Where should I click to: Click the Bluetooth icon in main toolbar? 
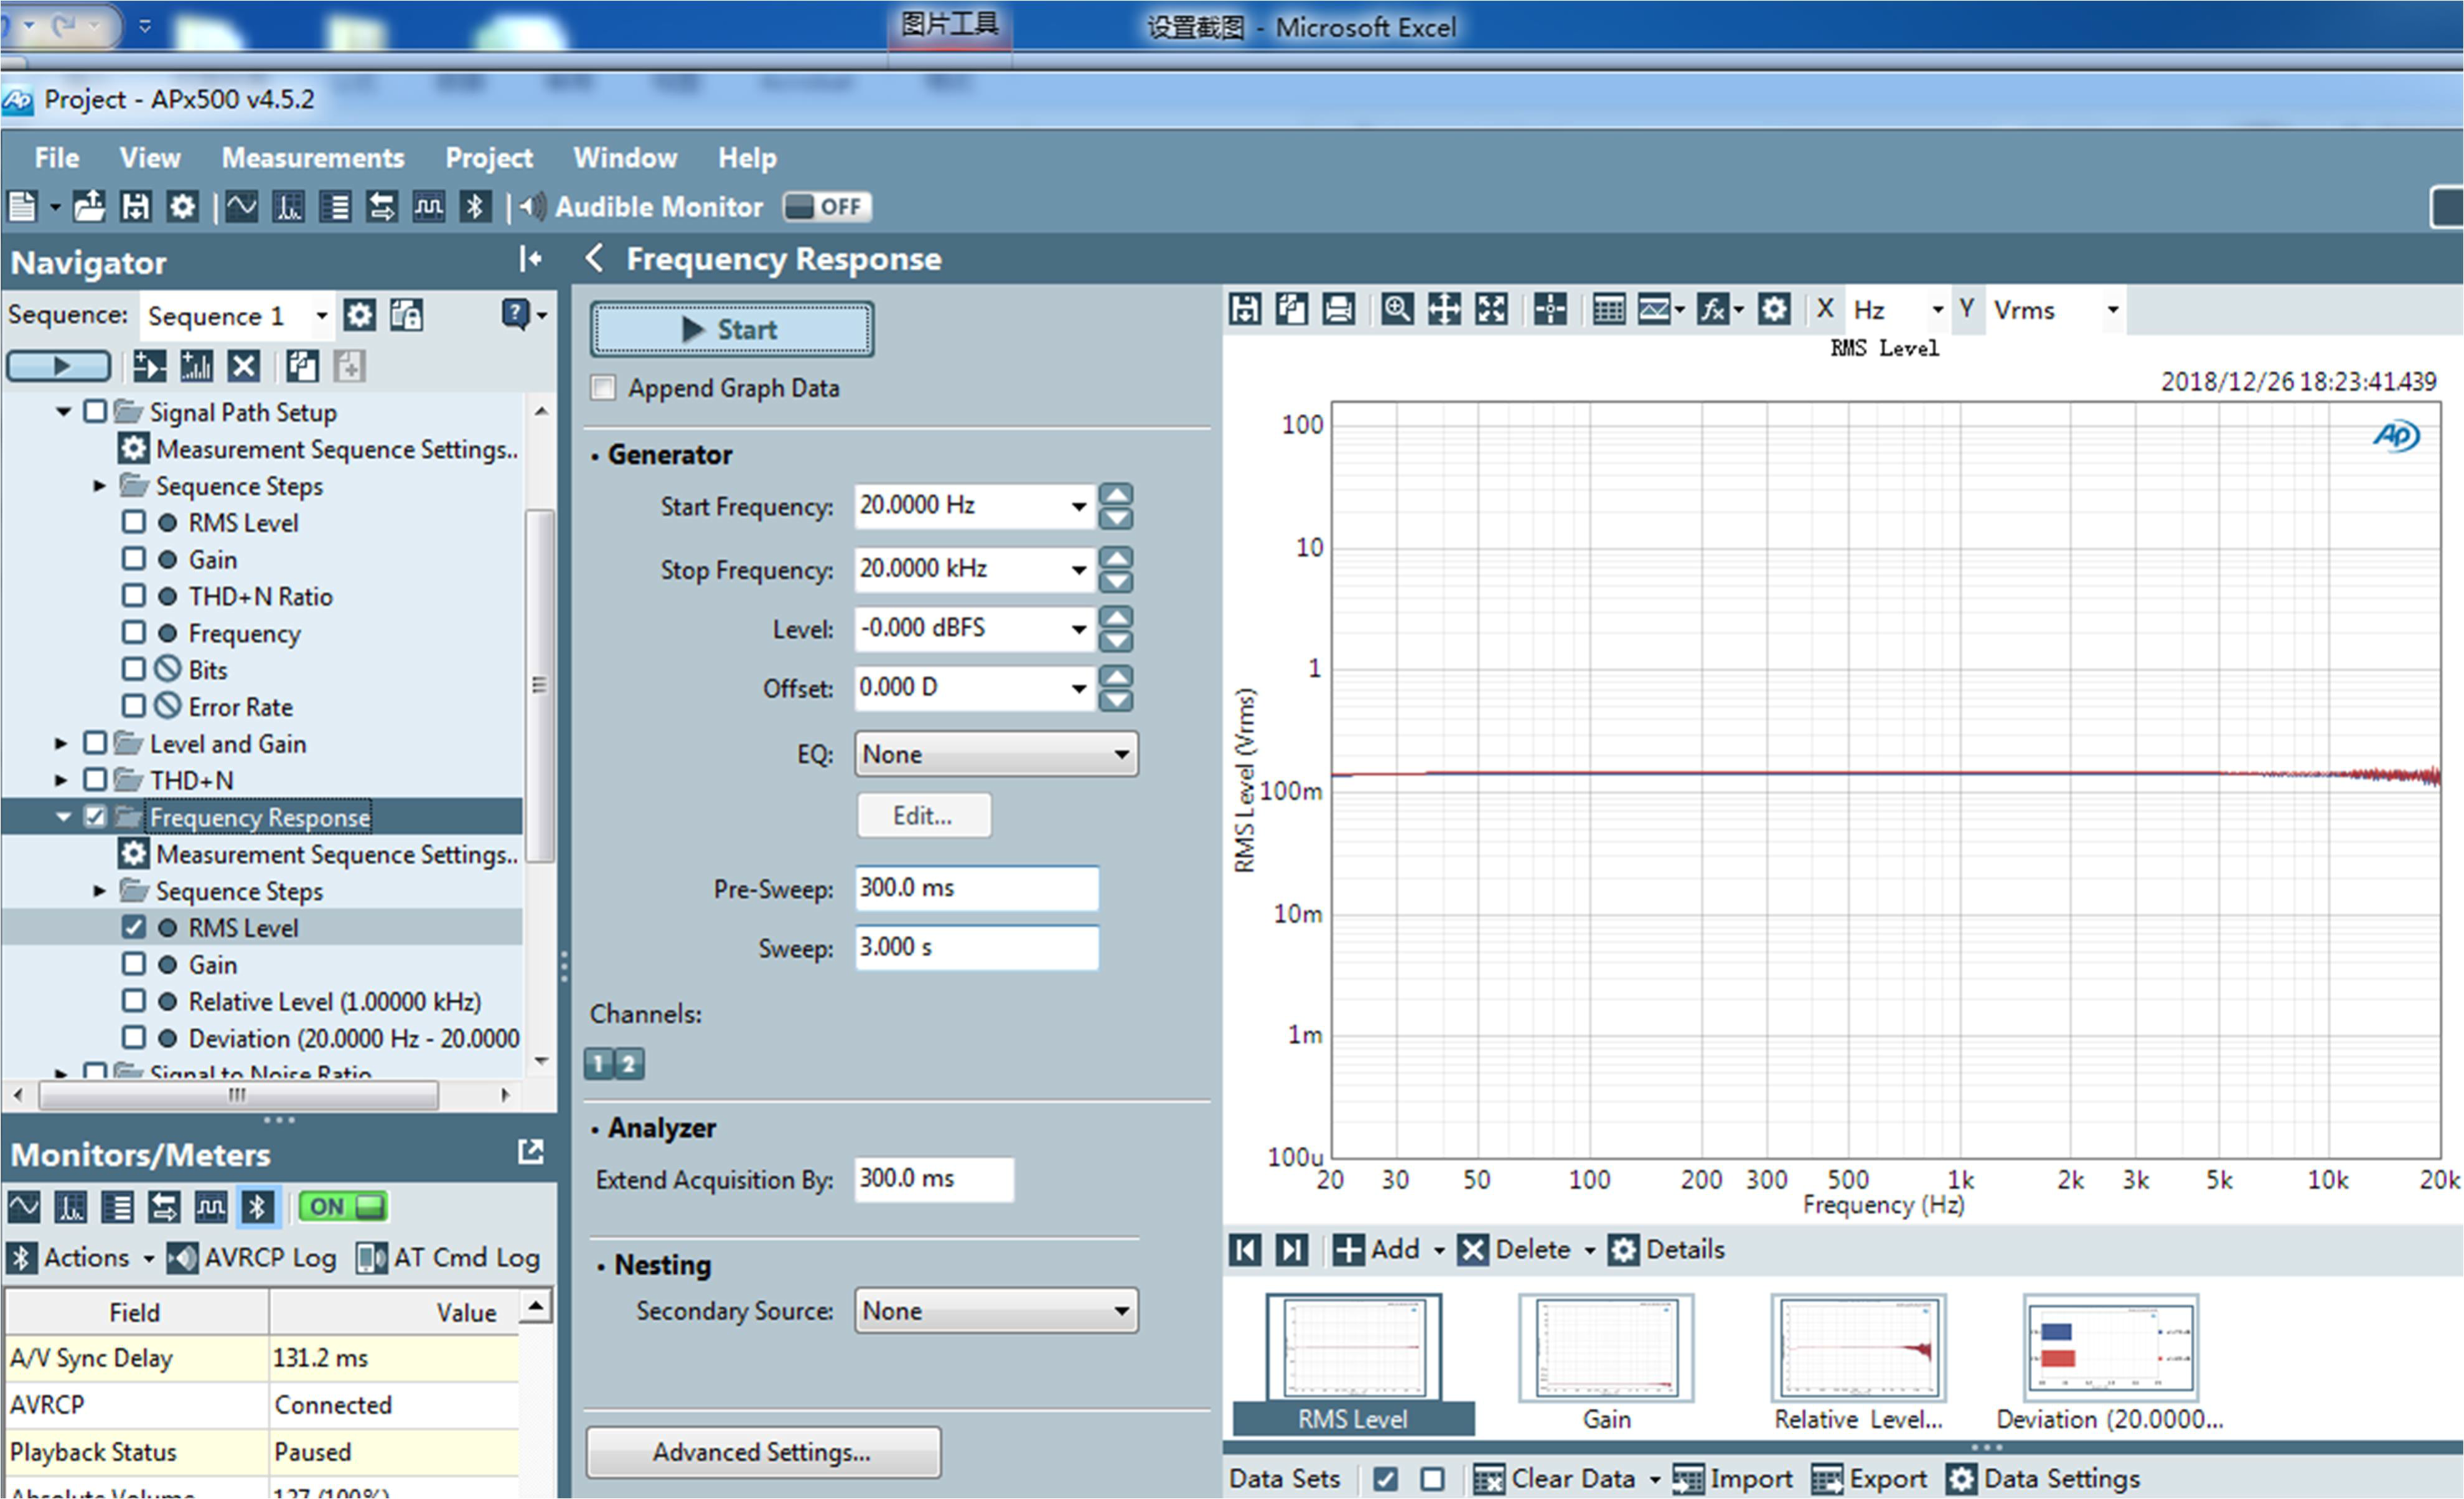click(474, 207)
